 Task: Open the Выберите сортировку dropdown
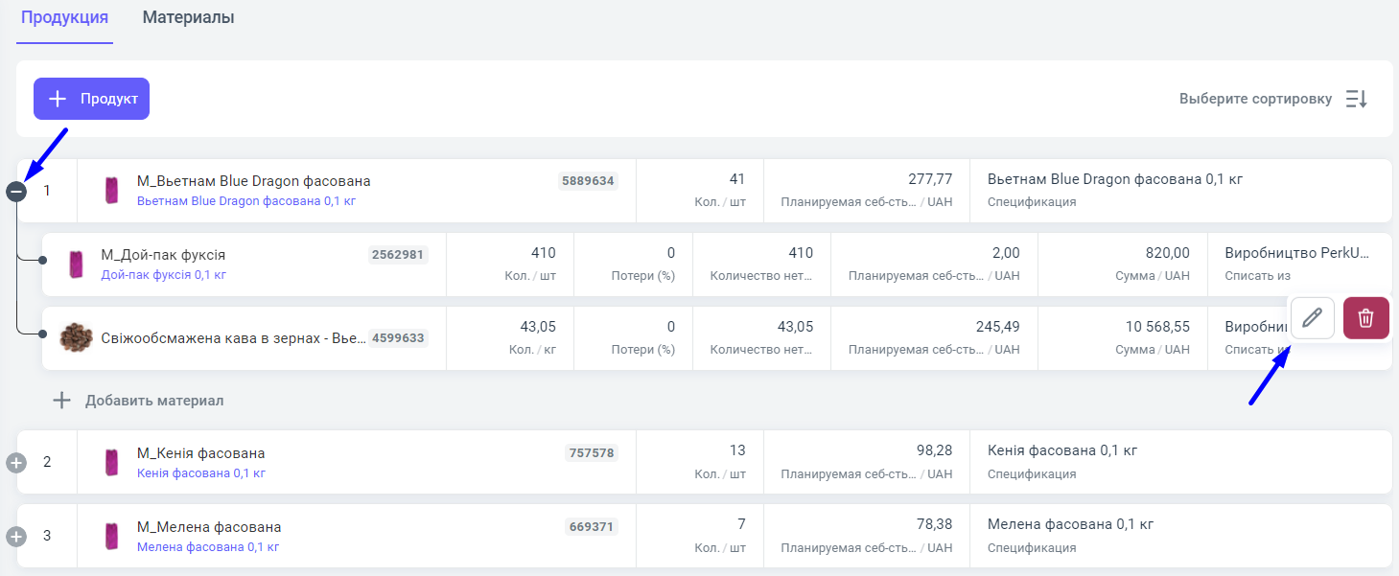tap(1254, 99)
